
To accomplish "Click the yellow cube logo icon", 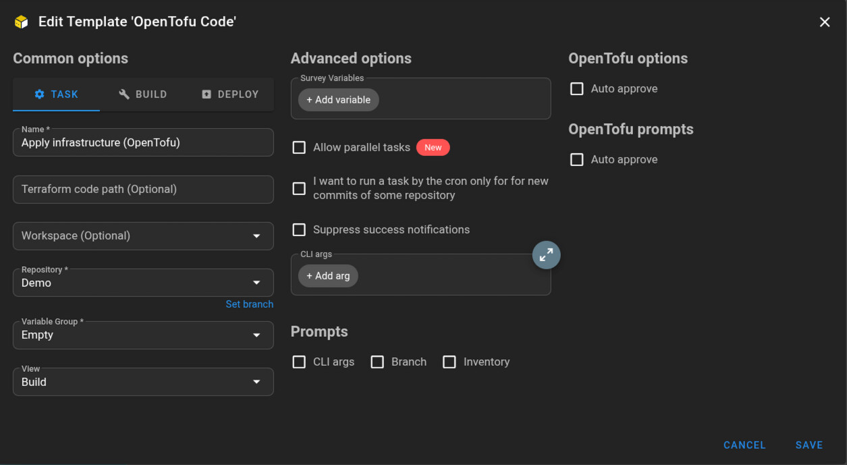I will (22, 22).
